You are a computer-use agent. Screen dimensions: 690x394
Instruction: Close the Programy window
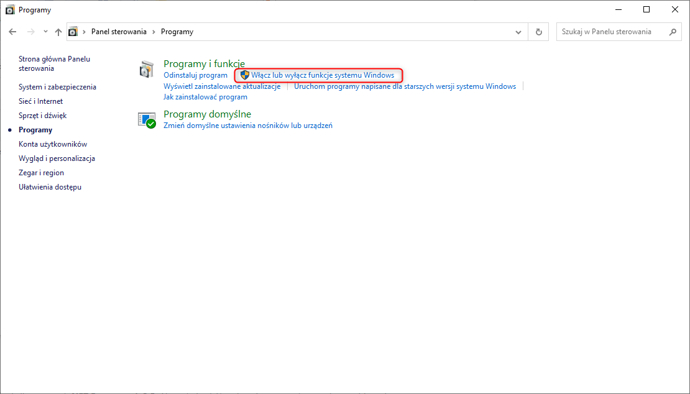click(675, 10)
